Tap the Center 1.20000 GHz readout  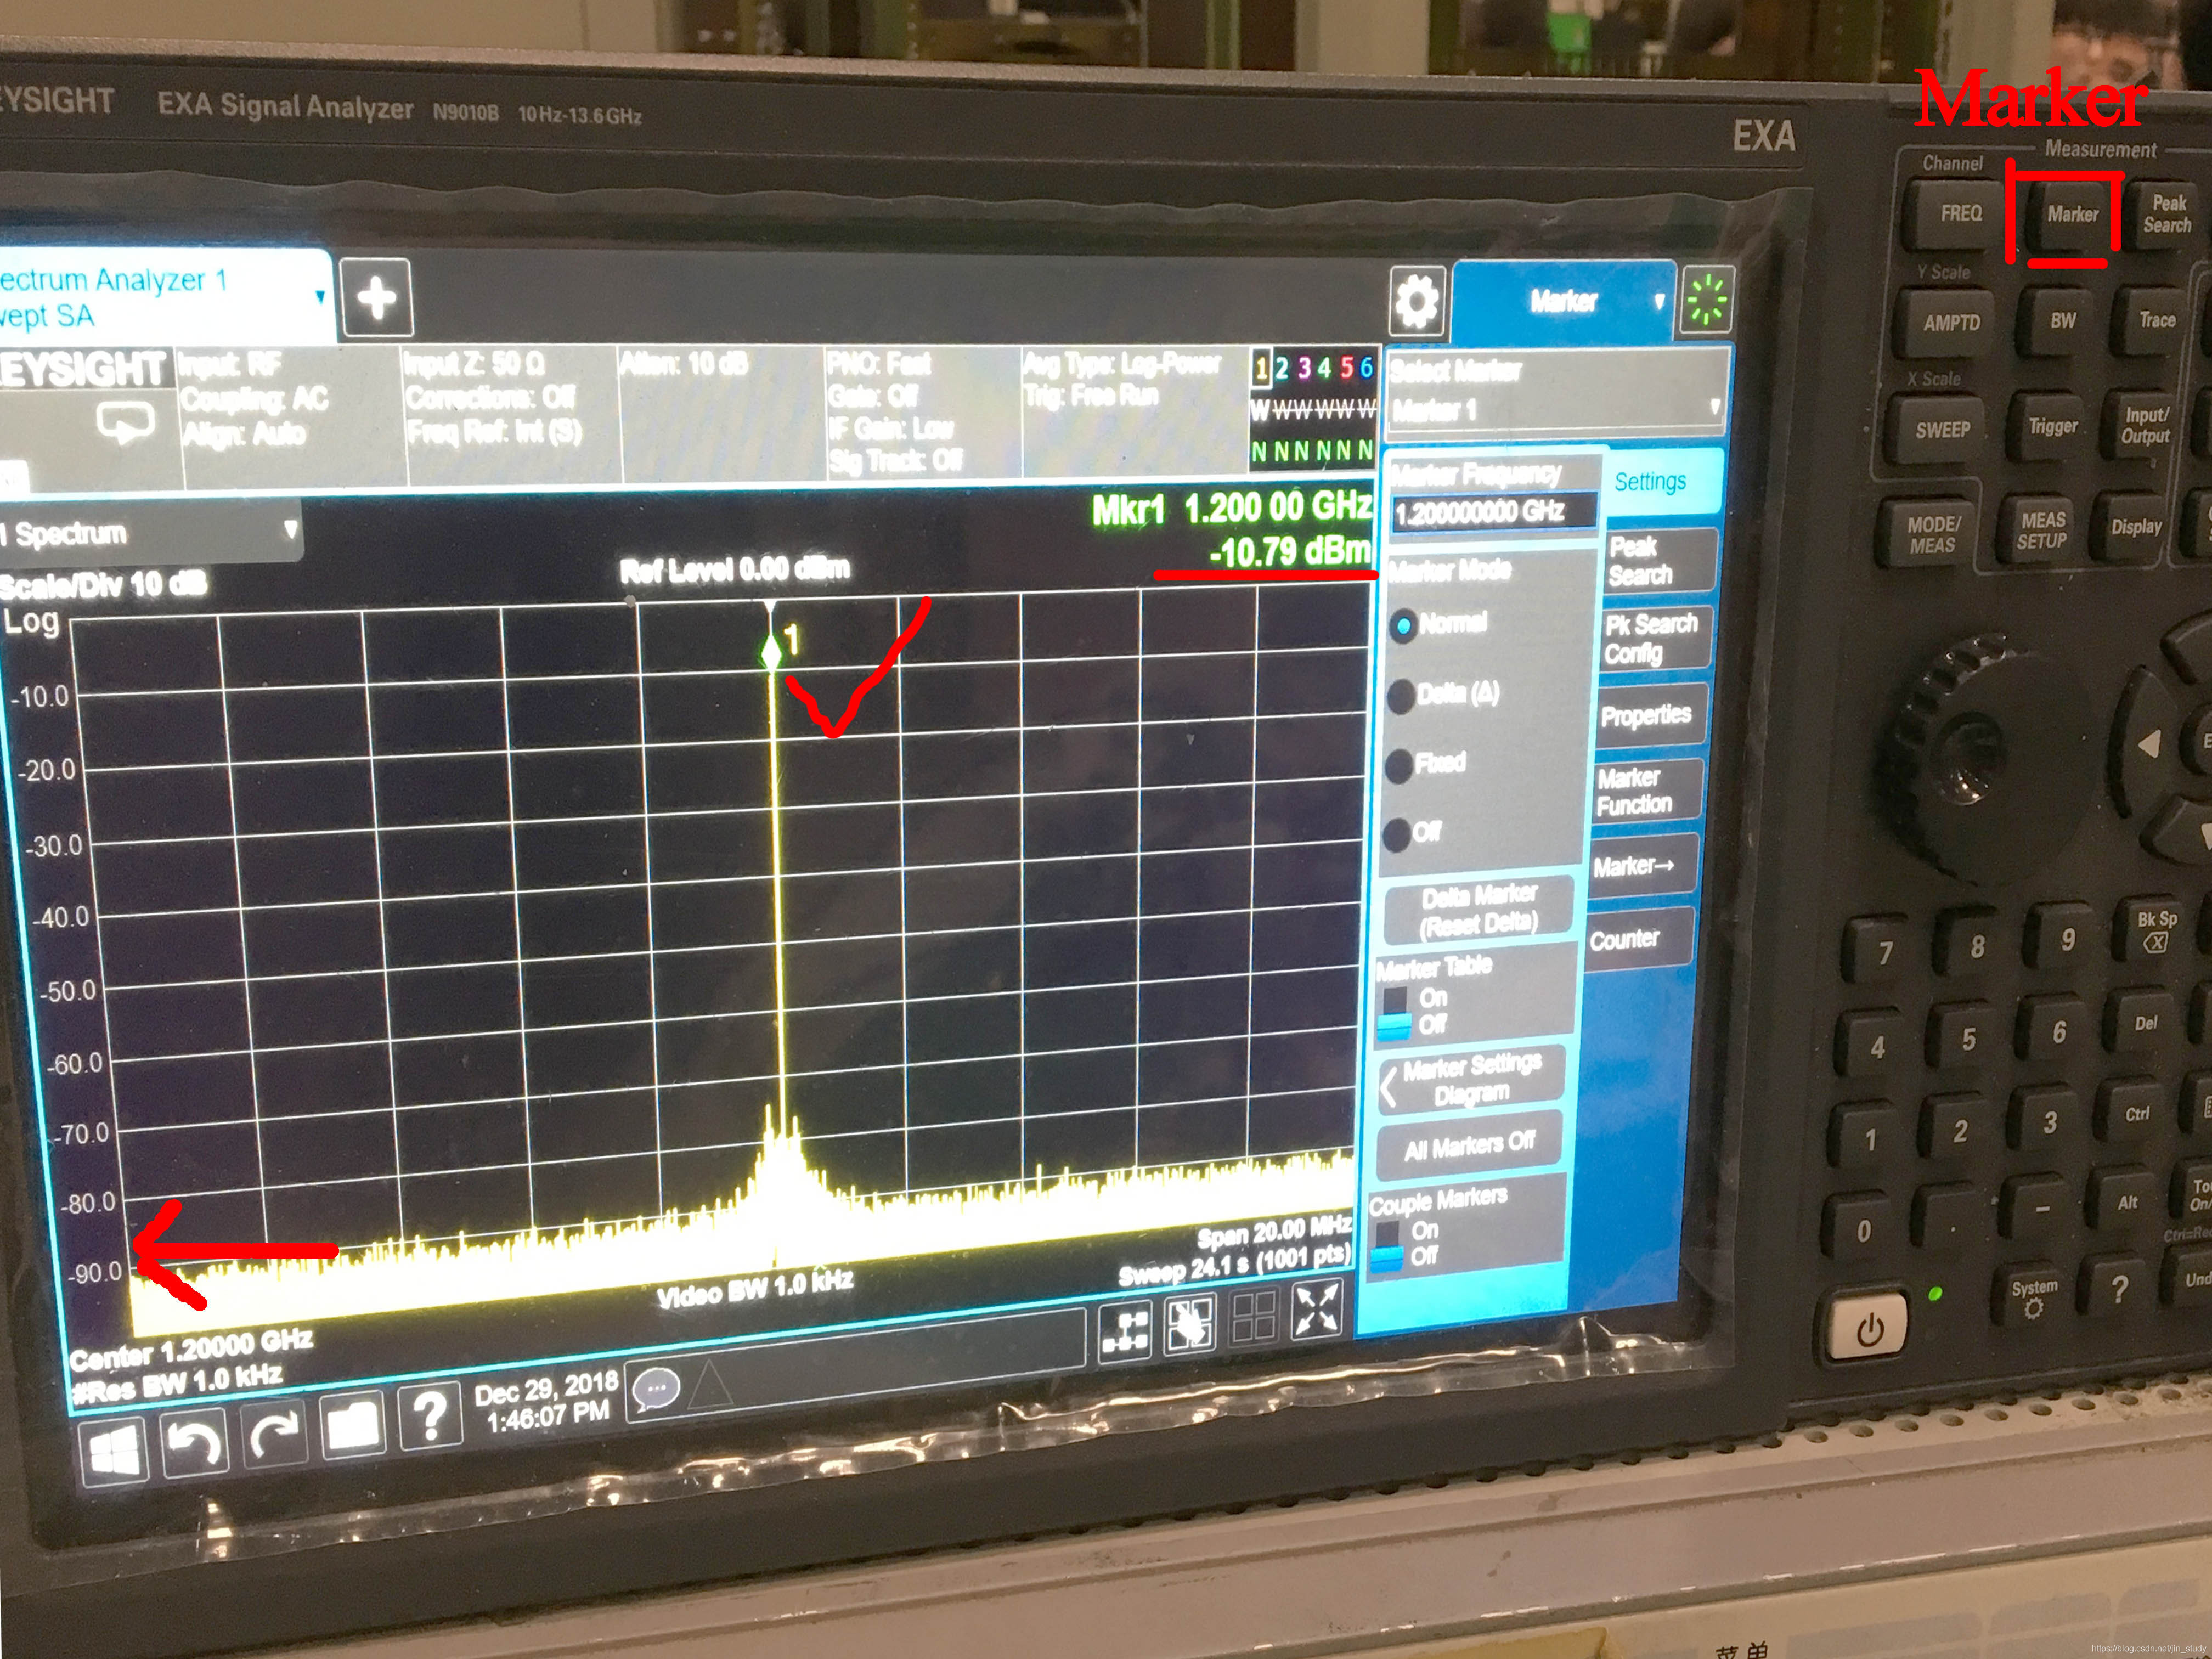point(191,1348)
